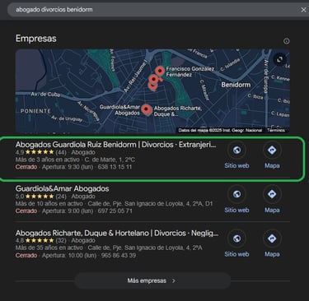Open Sitio web icon for Abogados Guardiola Ruiz
Screen dimensions: 309x301
point(236,150)
